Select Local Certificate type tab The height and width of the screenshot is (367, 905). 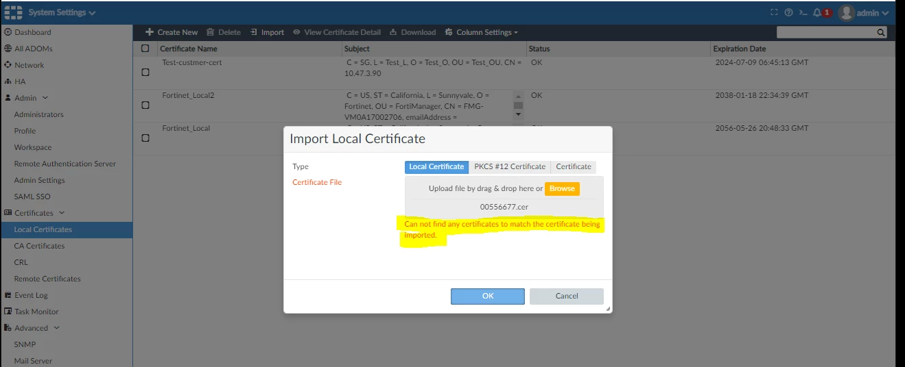click(x=436, y=166)
